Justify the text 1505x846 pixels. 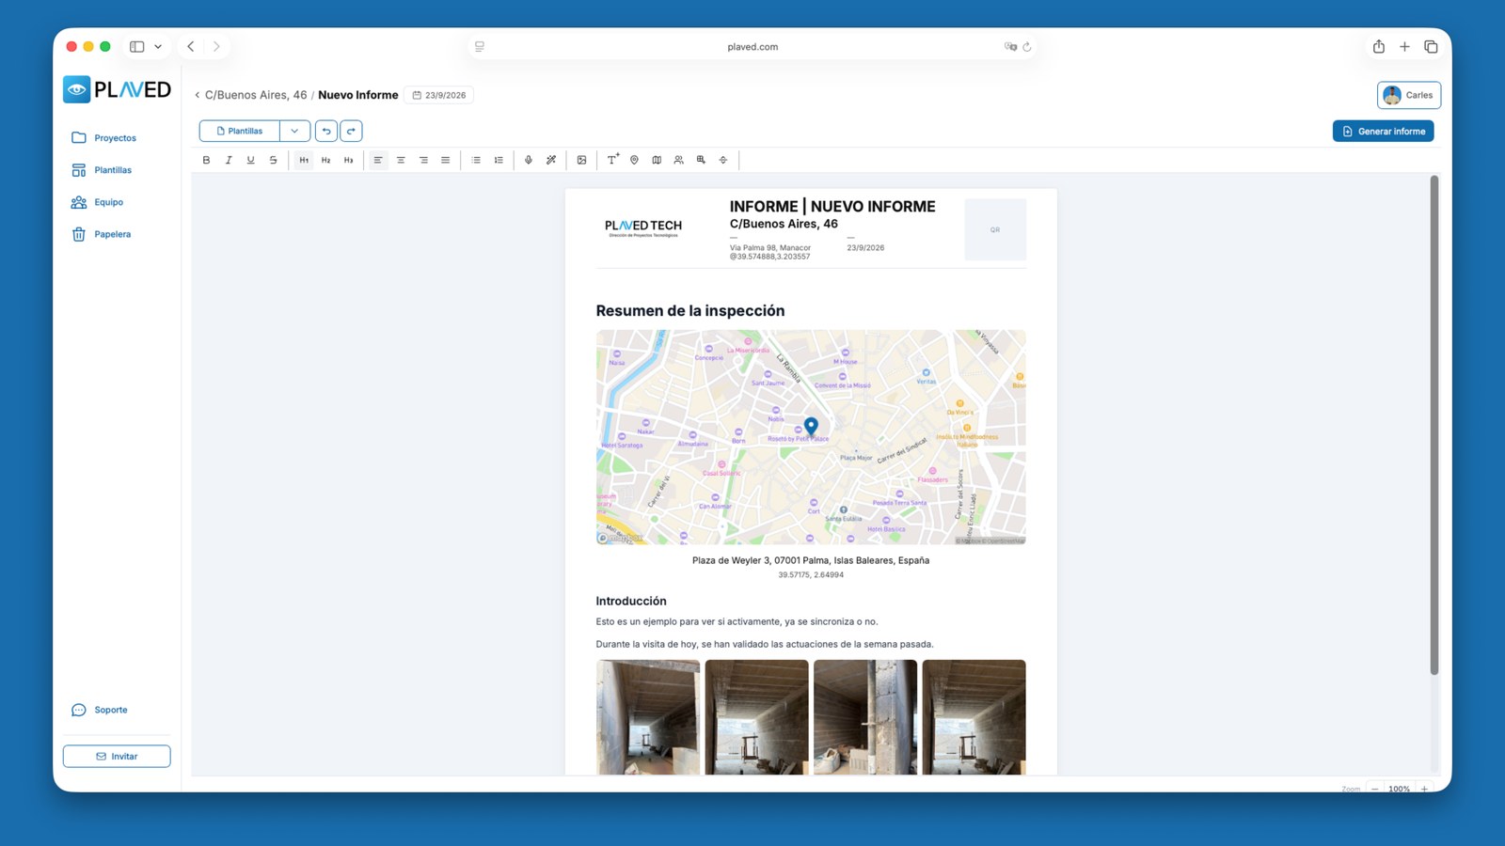tap(446, 160)
